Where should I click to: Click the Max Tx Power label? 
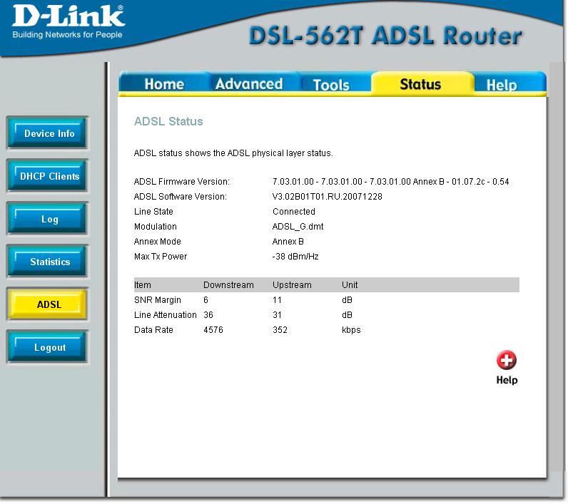click(x=161, y=257)
